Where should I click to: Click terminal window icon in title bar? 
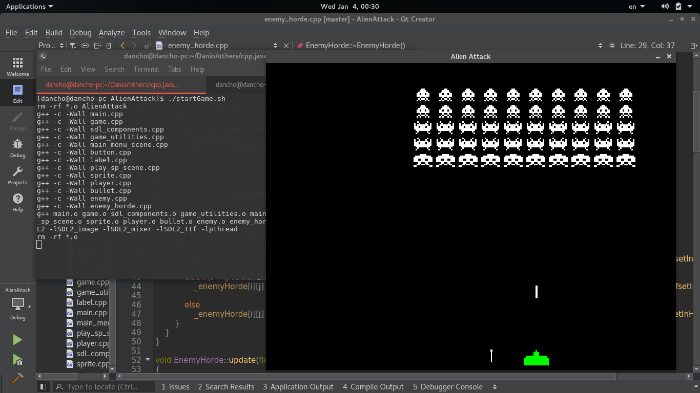[43, 56]
